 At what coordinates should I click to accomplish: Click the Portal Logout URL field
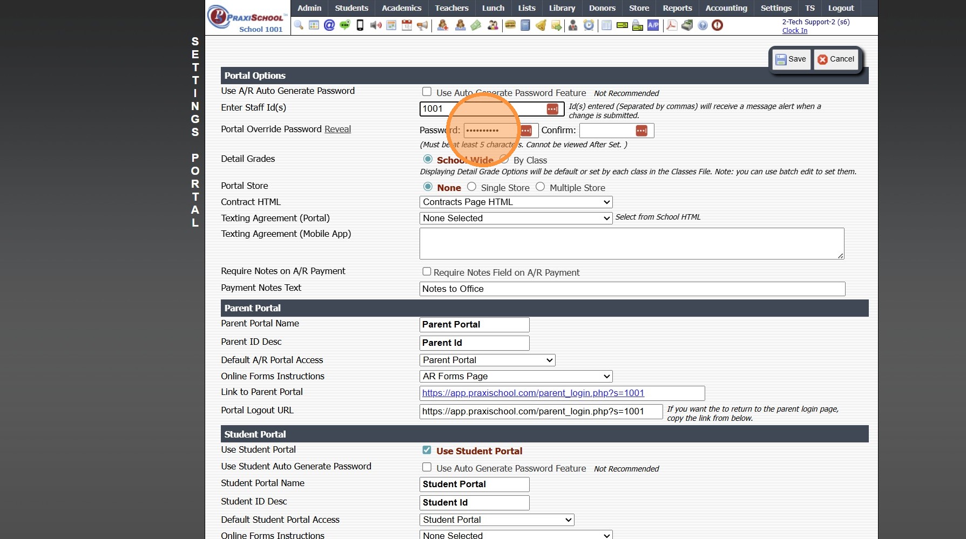[541, 411]
